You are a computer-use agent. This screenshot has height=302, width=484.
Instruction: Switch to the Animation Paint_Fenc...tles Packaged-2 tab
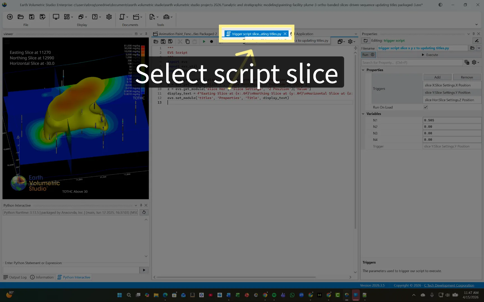185,34
